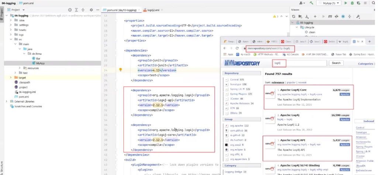The image size is (378, 175).
Task: Collapse Lifecycle node in Maven panel
Action: pos(297,27)
